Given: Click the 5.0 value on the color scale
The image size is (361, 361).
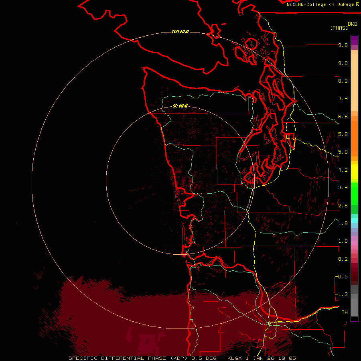Looking at the screenshot, I should tap(343, 152).
